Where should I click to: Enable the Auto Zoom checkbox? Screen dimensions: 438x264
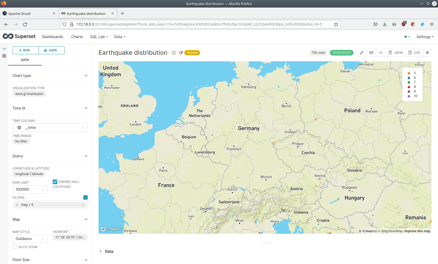[x=15, y=247]
